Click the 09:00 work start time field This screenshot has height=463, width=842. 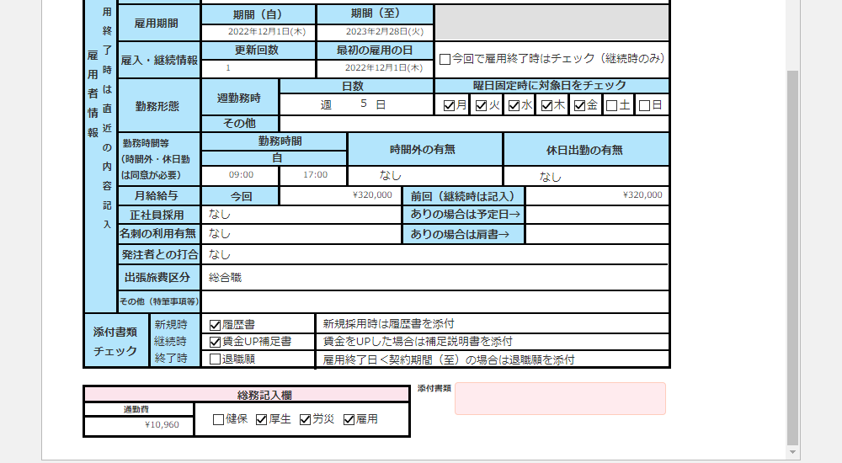(x=241, y=175)
